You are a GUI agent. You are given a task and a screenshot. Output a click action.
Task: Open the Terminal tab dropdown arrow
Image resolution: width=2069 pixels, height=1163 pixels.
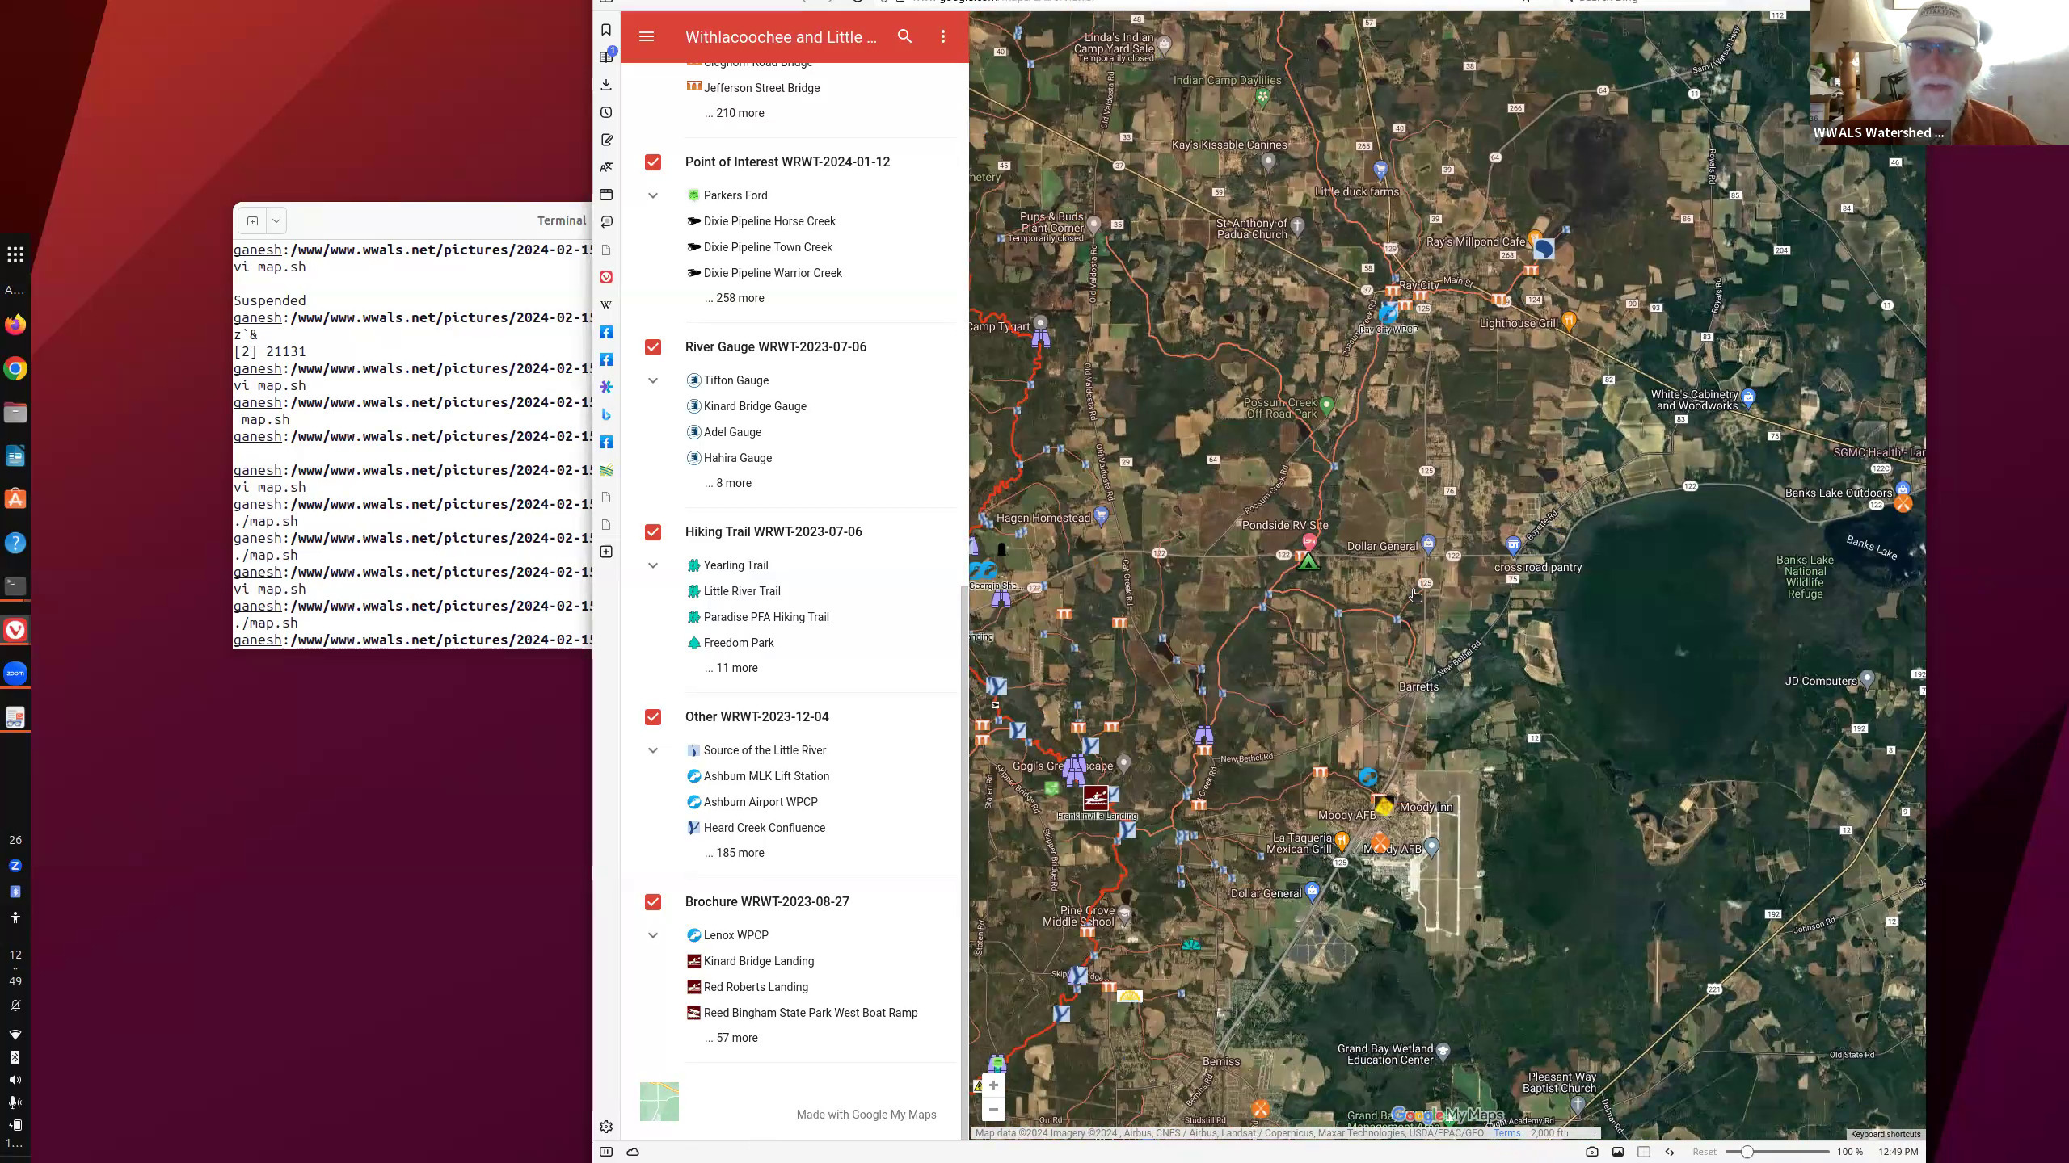276,220
